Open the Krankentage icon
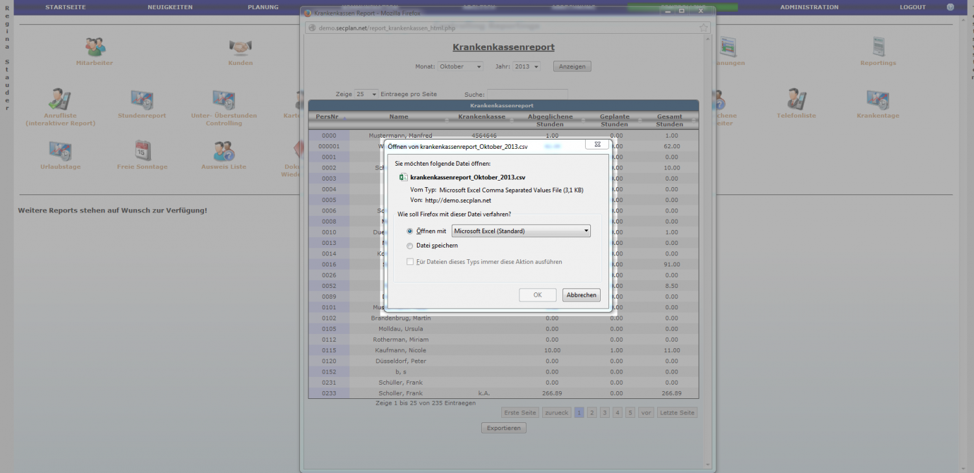The height and width of the screenshot is (473, 974). point(878,99)
